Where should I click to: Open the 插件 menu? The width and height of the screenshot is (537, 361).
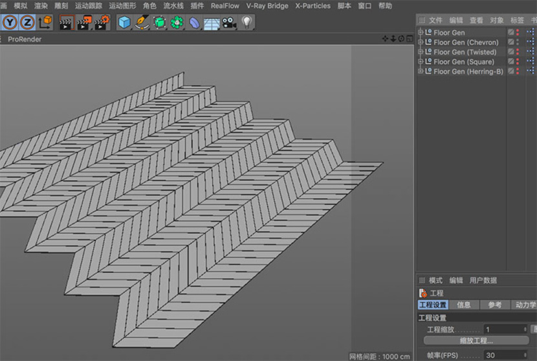(197, 6)
